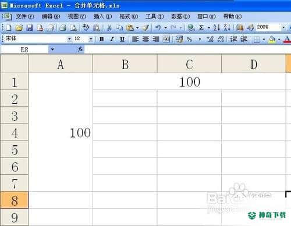
Task: Click the AutoSum sigma icon
Action: click(201, 28)
